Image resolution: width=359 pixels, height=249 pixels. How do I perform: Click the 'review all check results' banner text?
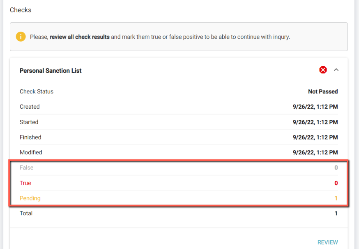pos(80,37)
